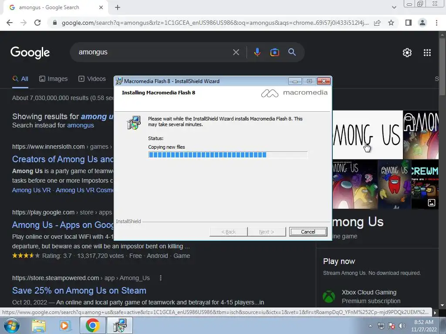Click the site padlock icon
446x334 pixels.
point(55,23)
